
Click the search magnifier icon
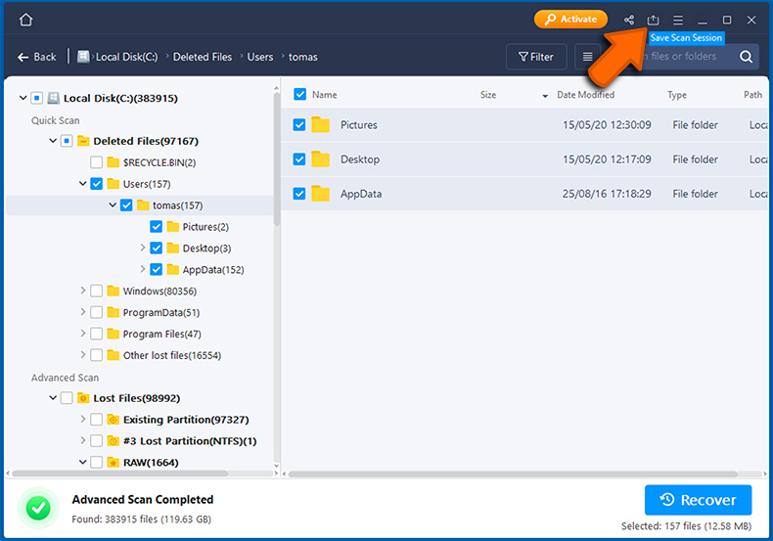[x=746, y=57]
